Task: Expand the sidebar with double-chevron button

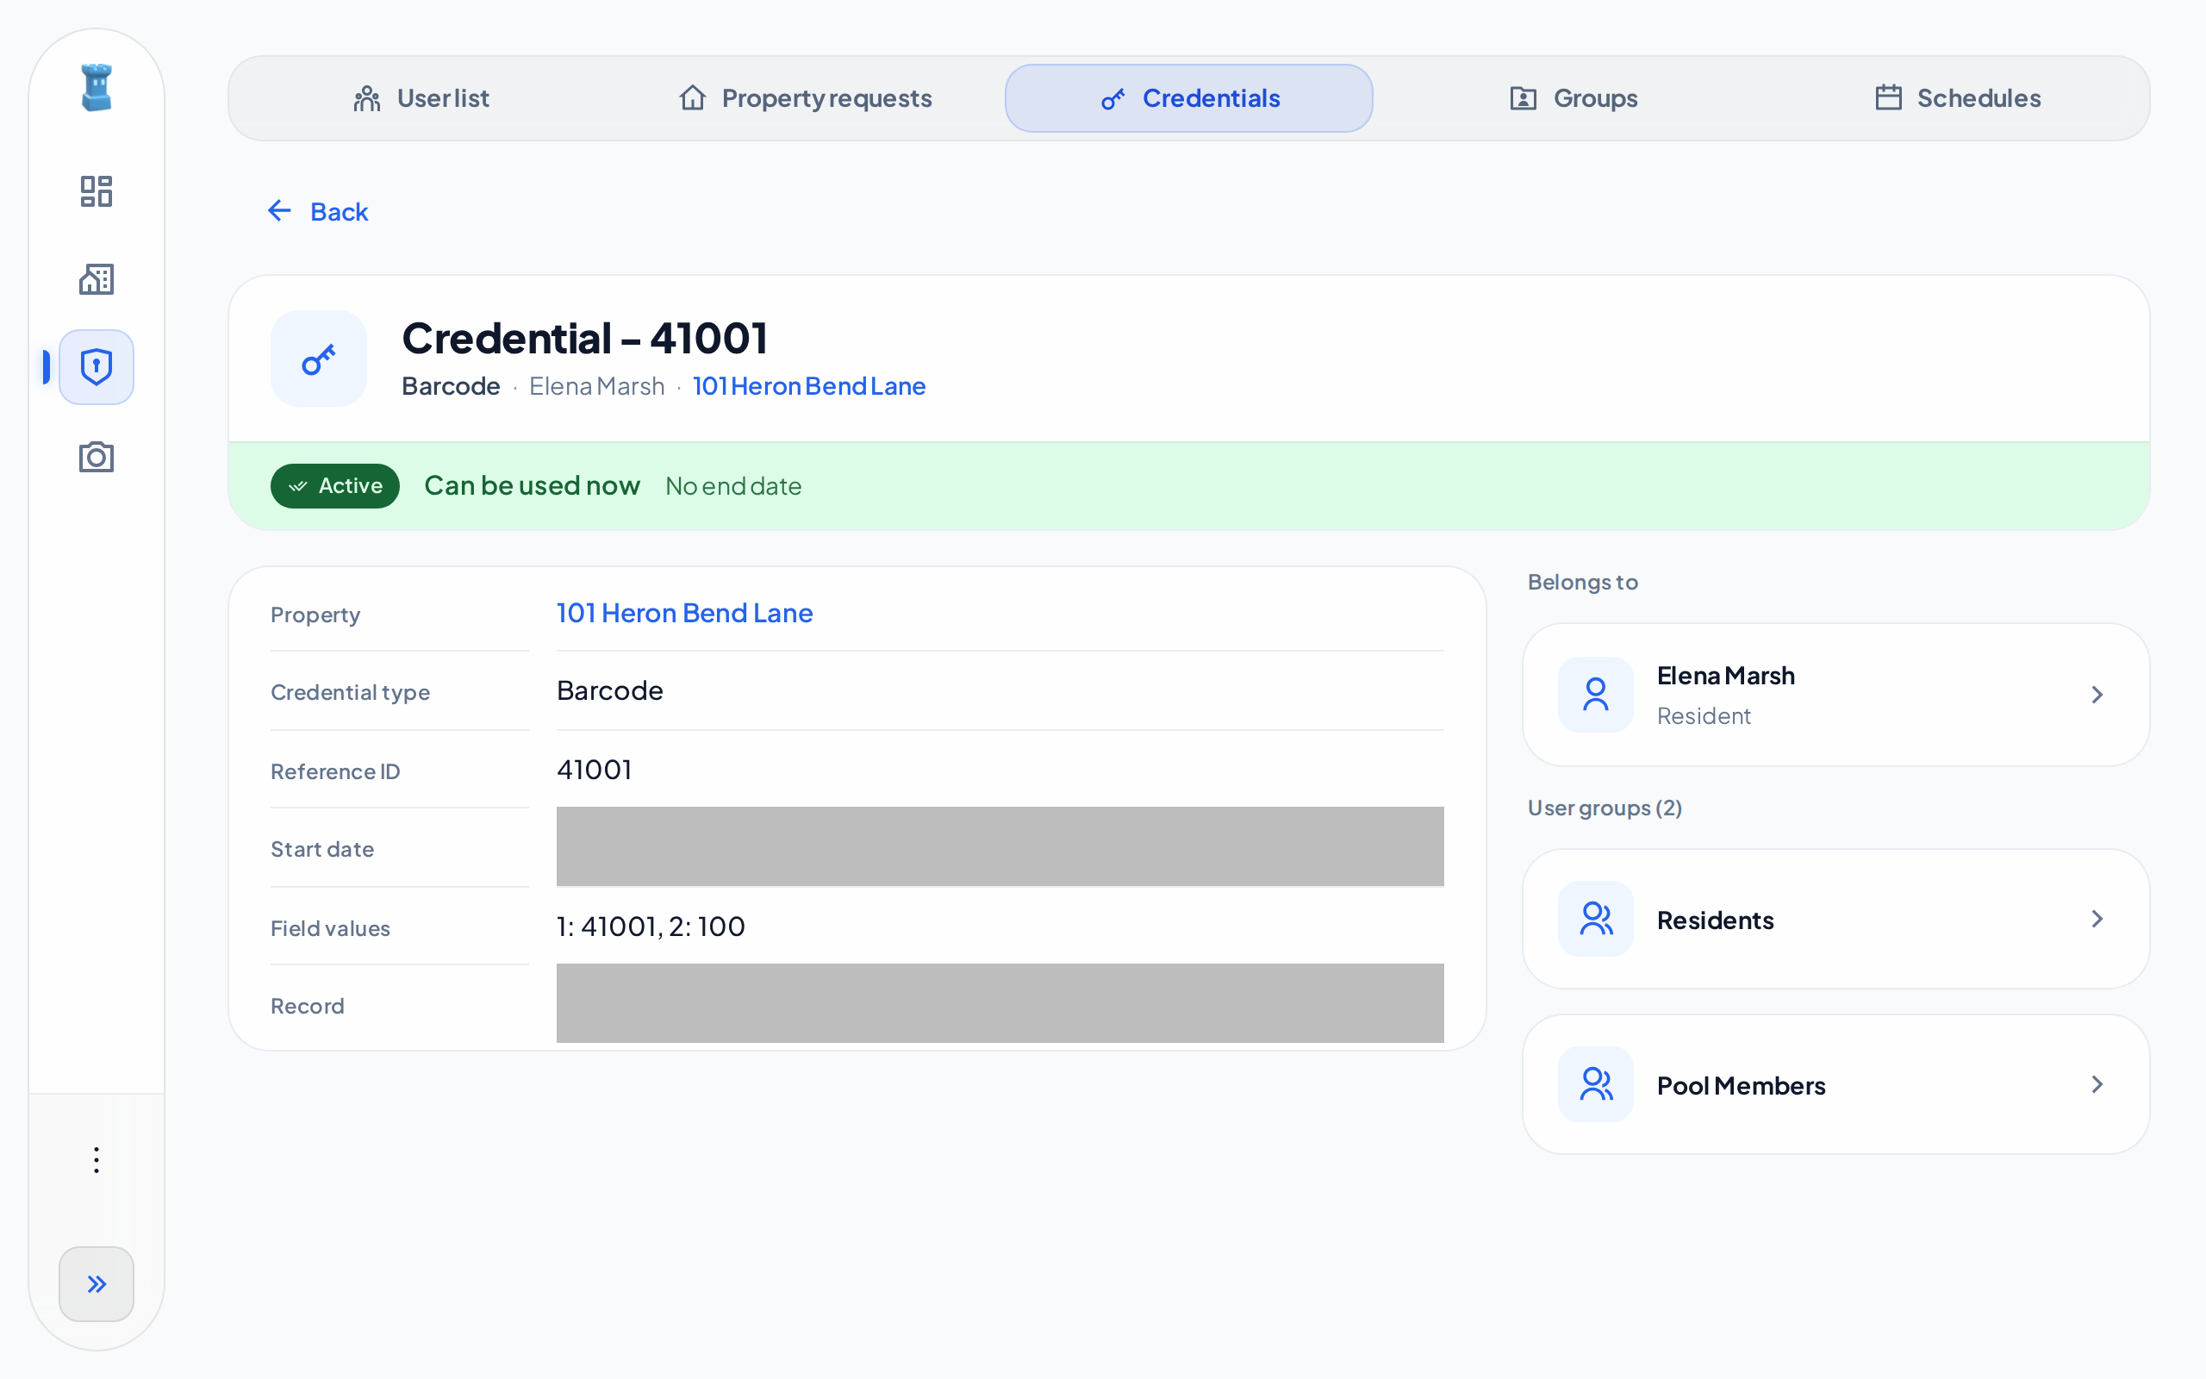Action: [96, 1284]
